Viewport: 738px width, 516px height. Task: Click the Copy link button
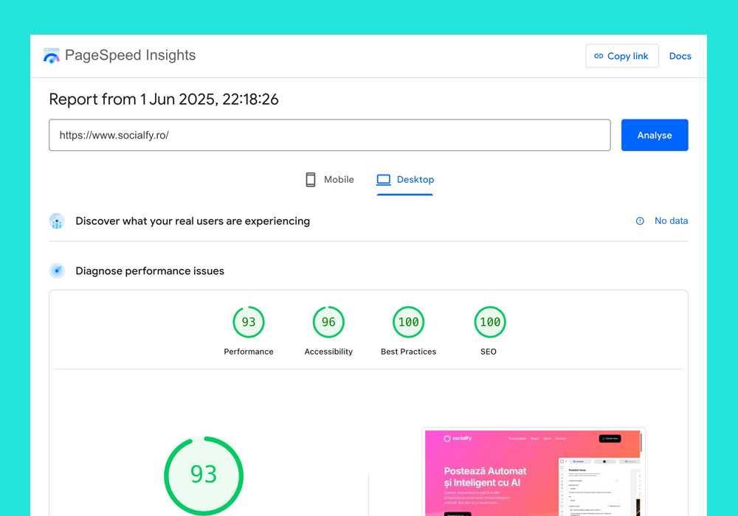click(621, 56)
